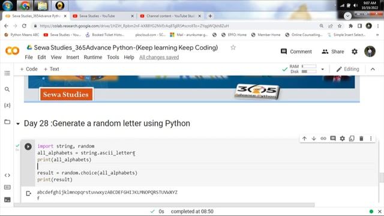384x216 pixels.
Task: Star this notebook
Action: 233,47
